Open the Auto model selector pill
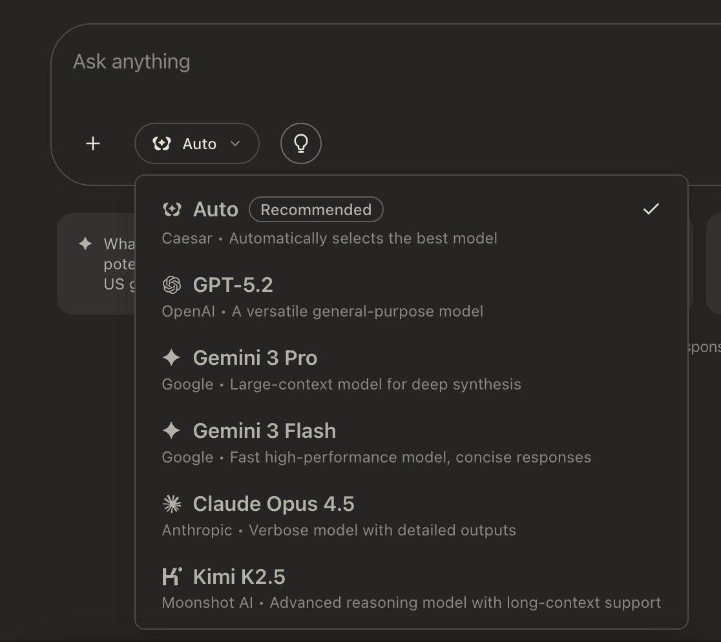 [x=197, y=143]
